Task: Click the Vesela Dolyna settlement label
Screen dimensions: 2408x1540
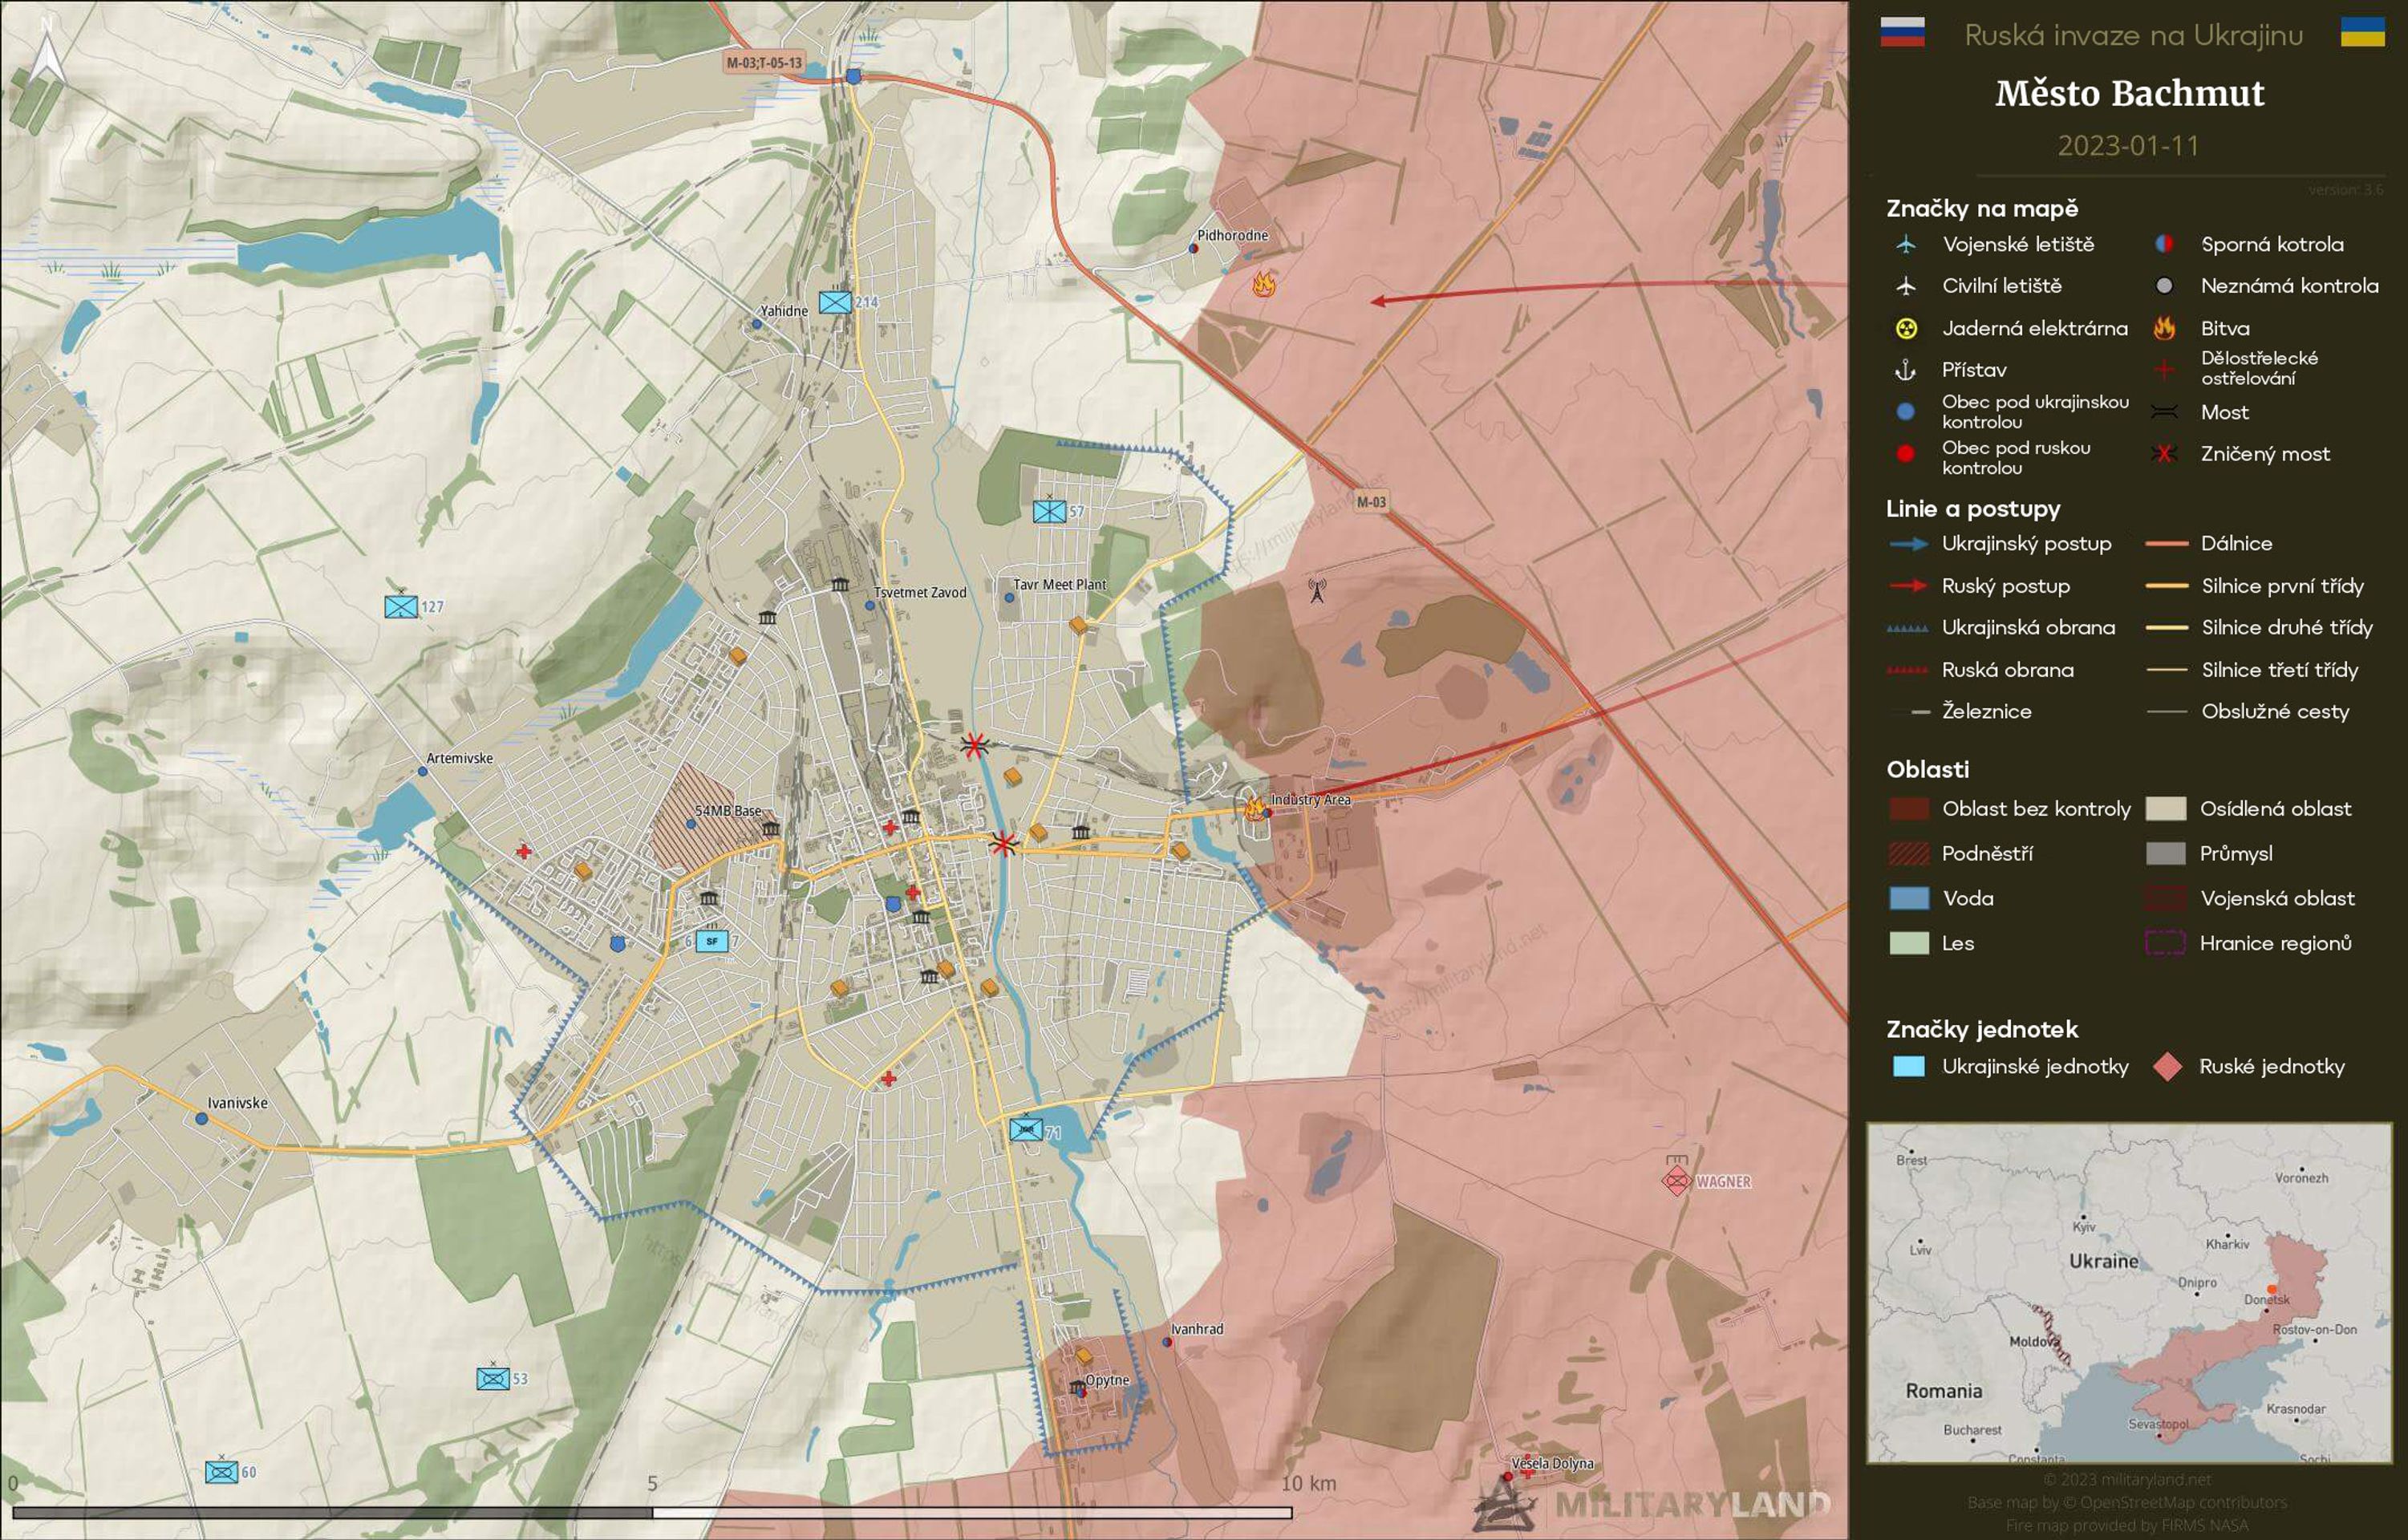Action: [1552, 1463]
